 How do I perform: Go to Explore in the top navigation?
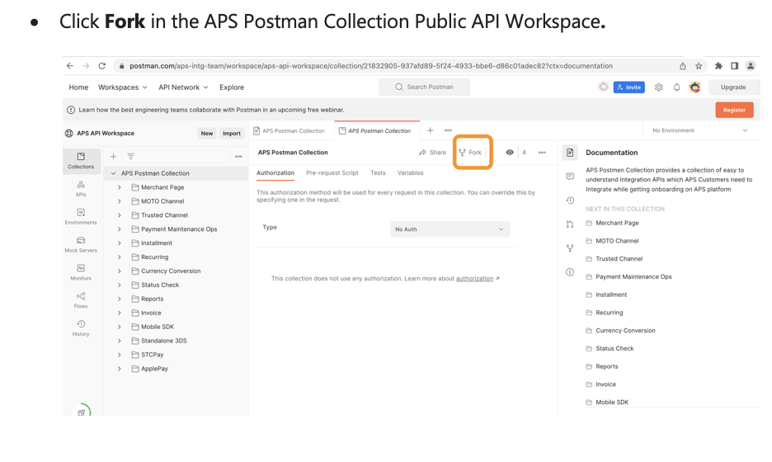pyautogui.click(x=232, y=87)
